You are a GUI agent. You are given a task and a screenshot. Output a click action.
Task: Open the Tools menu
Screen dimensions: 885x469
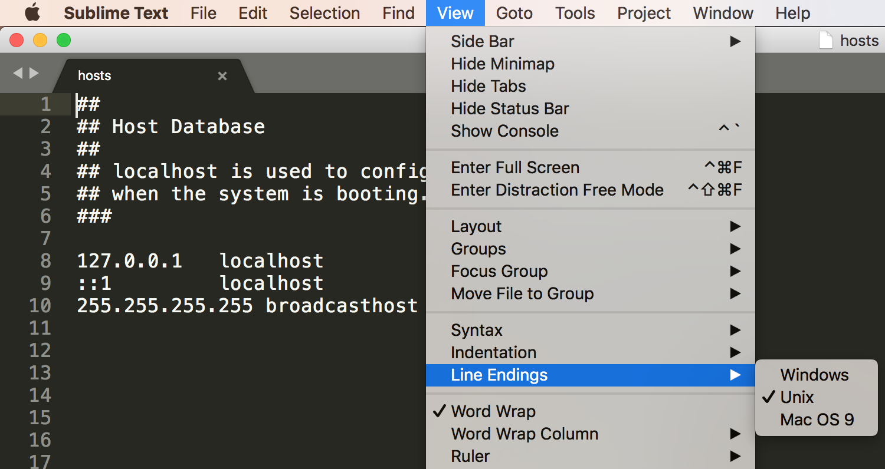(x=575, y=13)
